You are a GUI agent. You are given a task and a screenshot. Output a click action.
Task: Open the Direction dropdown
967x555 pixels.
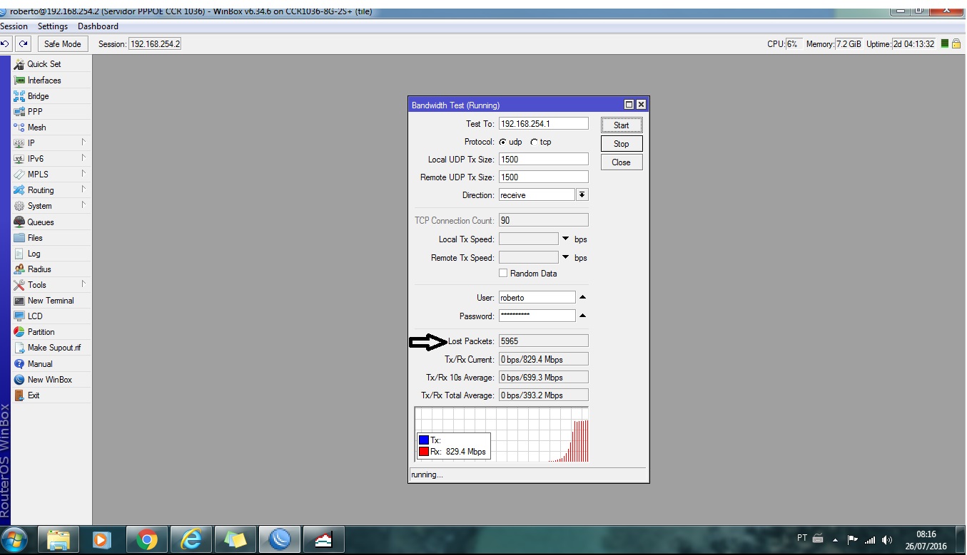582,195
